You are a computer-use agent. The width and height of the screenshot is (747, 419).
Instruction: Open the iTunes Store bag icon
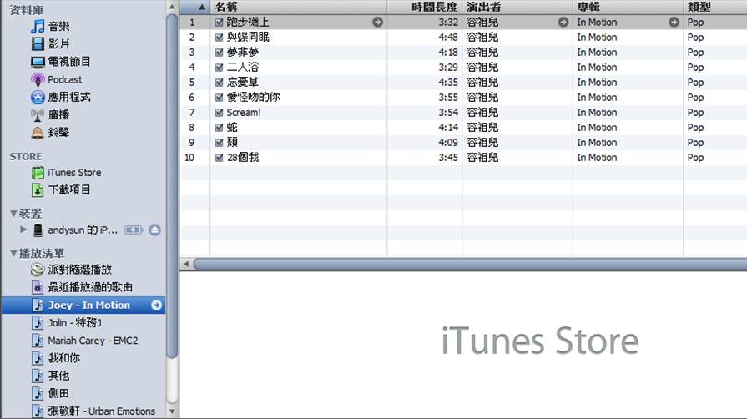[38, 173]
